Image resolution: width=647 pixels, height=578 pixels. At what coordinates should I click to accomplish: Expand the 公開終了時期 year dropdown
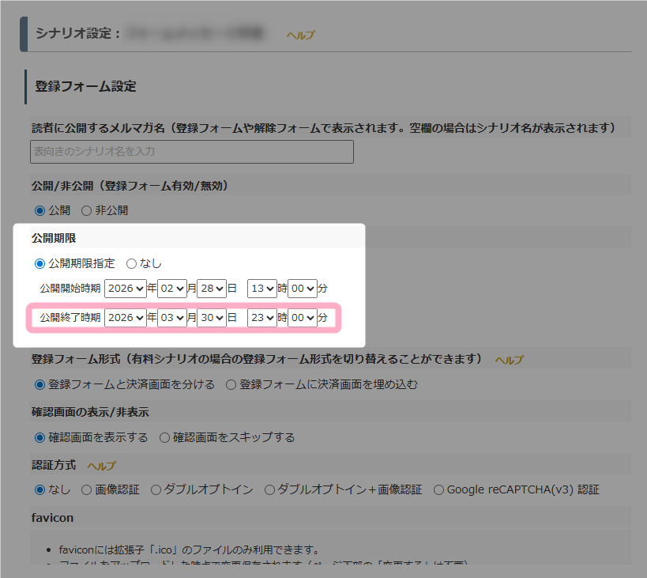click(125, 318)
